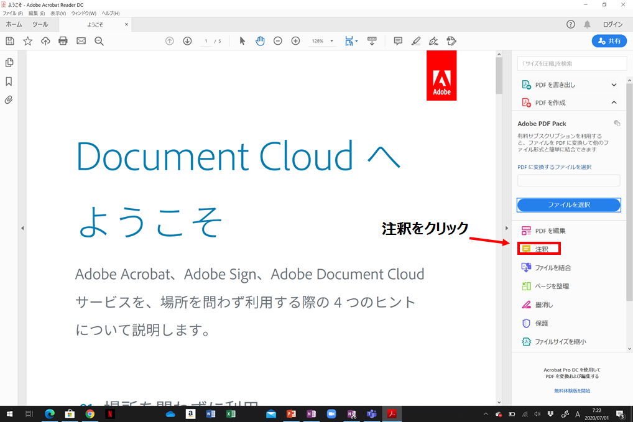Click the 無料体験版を開始 link
633x422 pixels.
[x=572, y=390]
